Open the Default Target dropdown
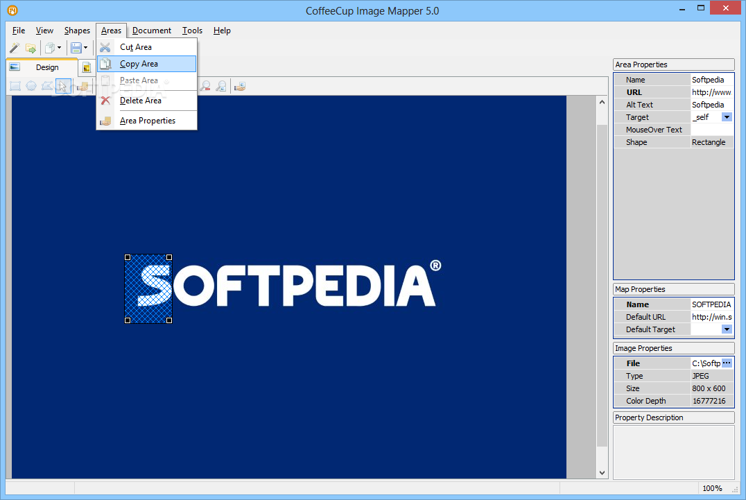746x500 pixels. pos(727,329)
